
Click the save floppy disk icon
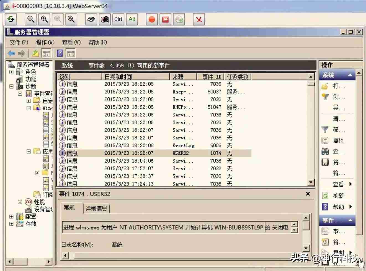pyautogui.click(x=325, y=162)
